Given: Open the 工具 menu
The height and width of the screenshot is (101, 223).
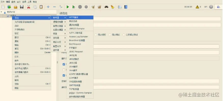Looking at the screenshot, I should tap(29, 2).
